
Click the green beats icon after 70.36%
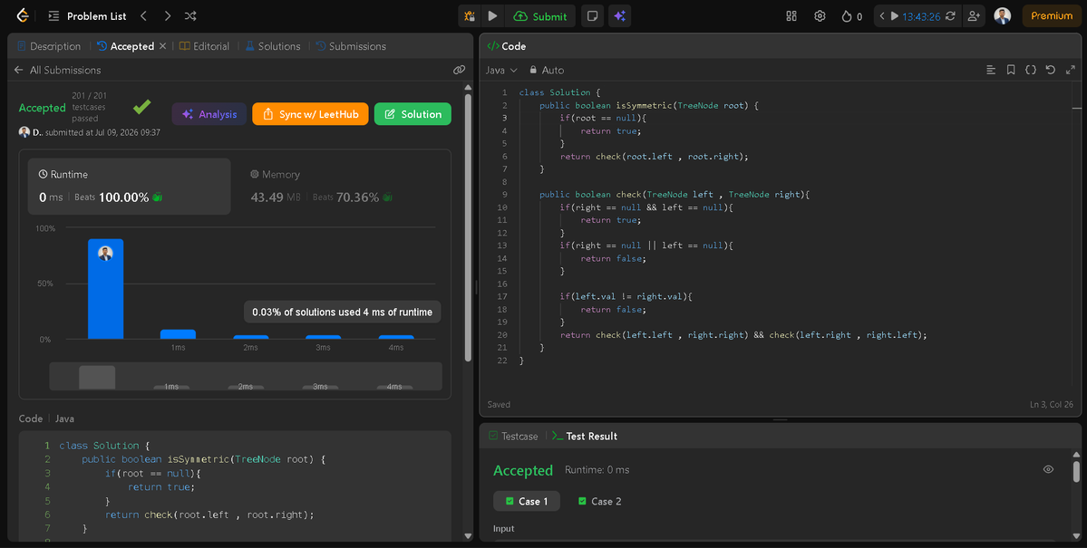[387, 197]
